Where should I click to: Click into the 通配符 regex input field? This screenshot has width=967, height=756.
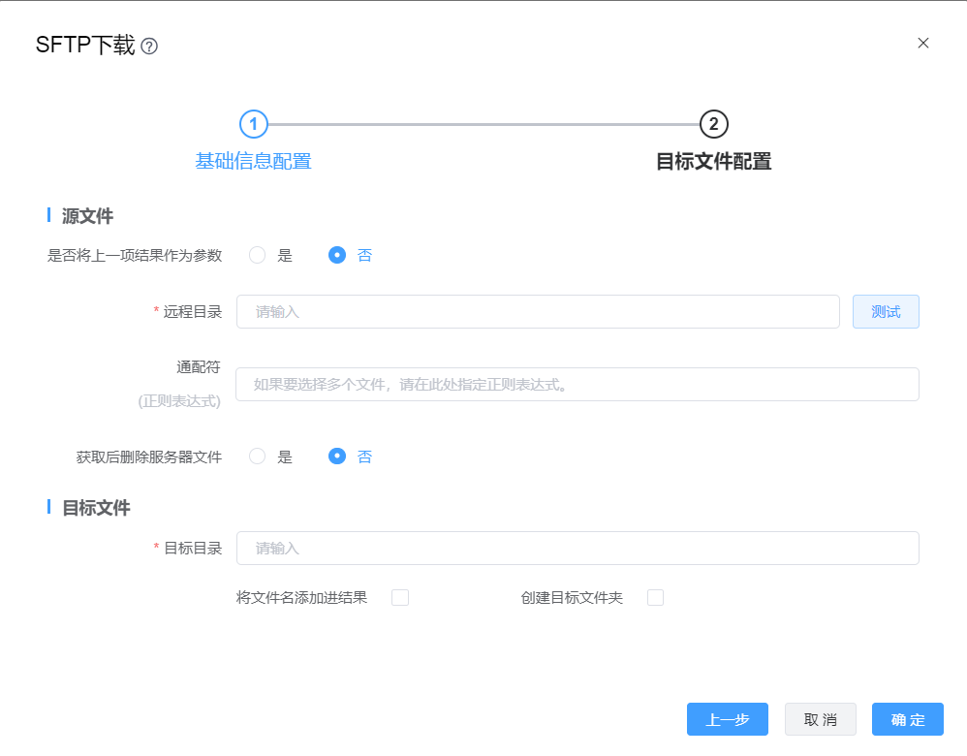[x=577, y=385]
